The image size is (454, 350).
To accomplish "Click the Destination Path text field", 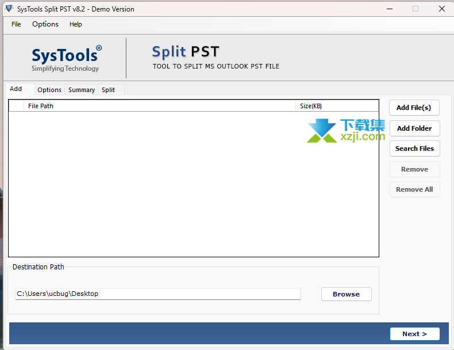I will 158,294.
